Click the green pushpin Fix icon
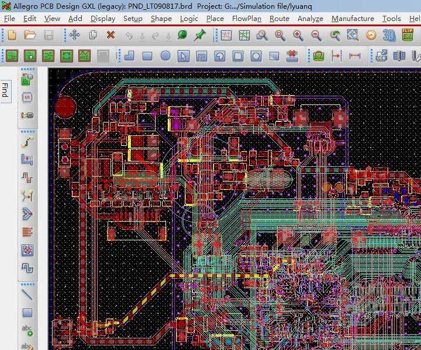 [x=200, y=36]
